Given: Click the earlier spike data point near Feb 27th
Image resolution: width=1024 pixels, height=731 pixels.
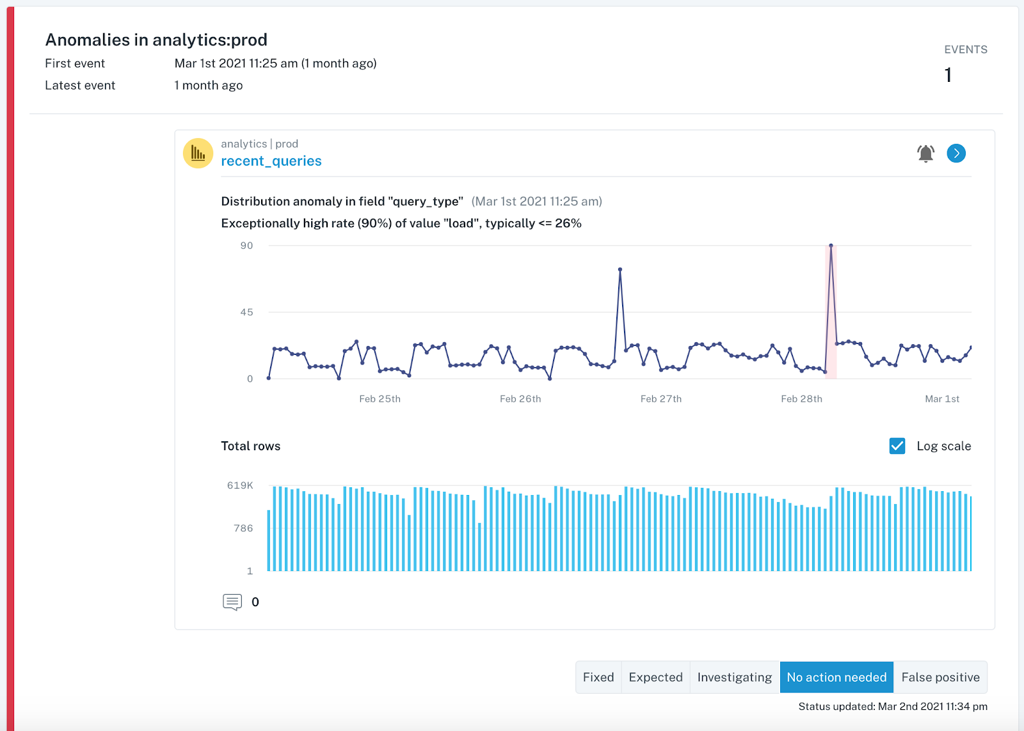Looking at the screenshot, I should [x=620, y=269].
